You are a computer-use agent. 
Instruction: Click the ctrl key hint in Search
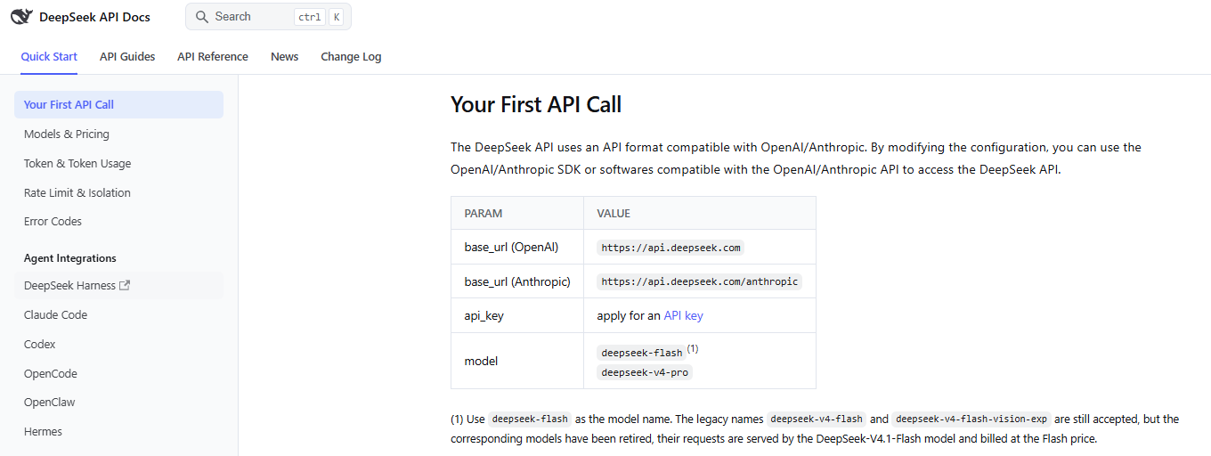[x=308, y=17]
